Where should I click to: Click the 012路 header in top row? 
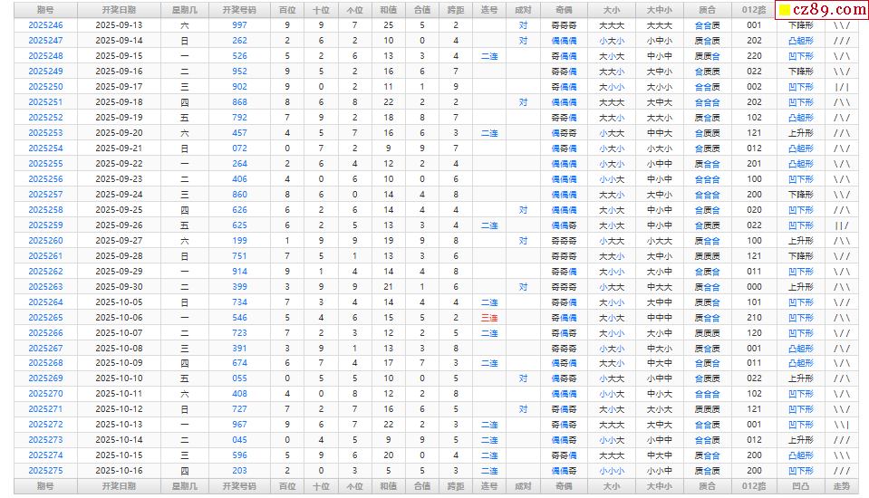pyautogui.click(x=754, y=8)
